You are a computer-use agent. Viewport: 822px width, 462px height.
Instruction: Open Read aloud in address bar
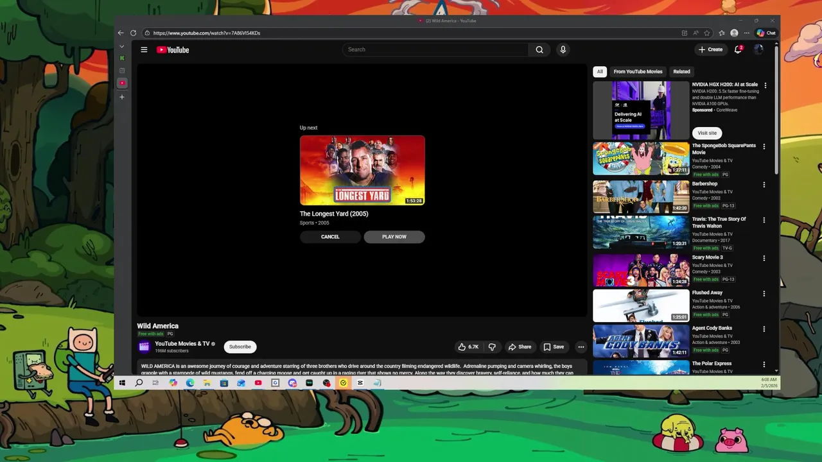695,33
